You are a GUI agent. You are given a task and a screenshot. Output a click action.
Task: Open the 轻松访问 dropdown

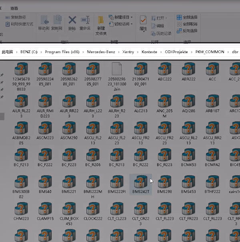(x=121, y=24)
